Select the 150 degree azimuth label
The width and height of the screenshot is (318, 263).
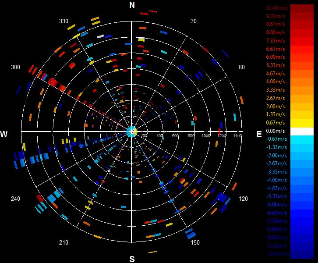click(195, 242)
